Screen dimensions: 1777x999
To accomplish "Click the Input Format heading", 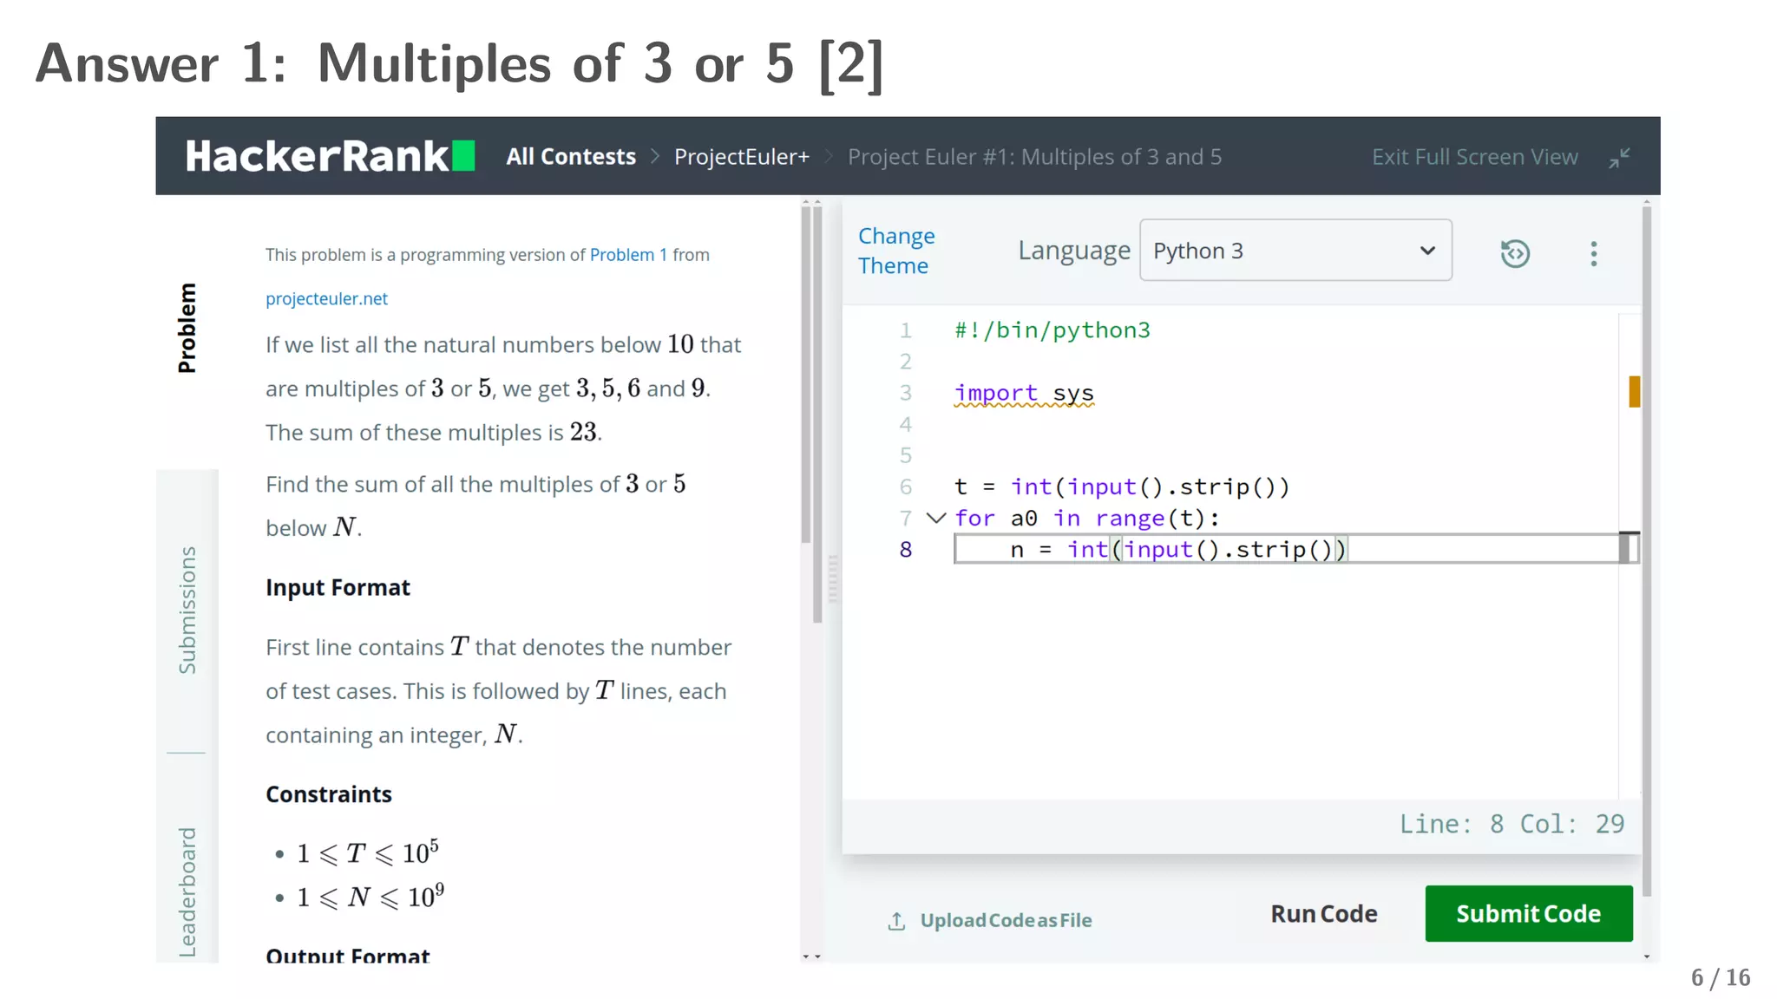I will point(338,588).
